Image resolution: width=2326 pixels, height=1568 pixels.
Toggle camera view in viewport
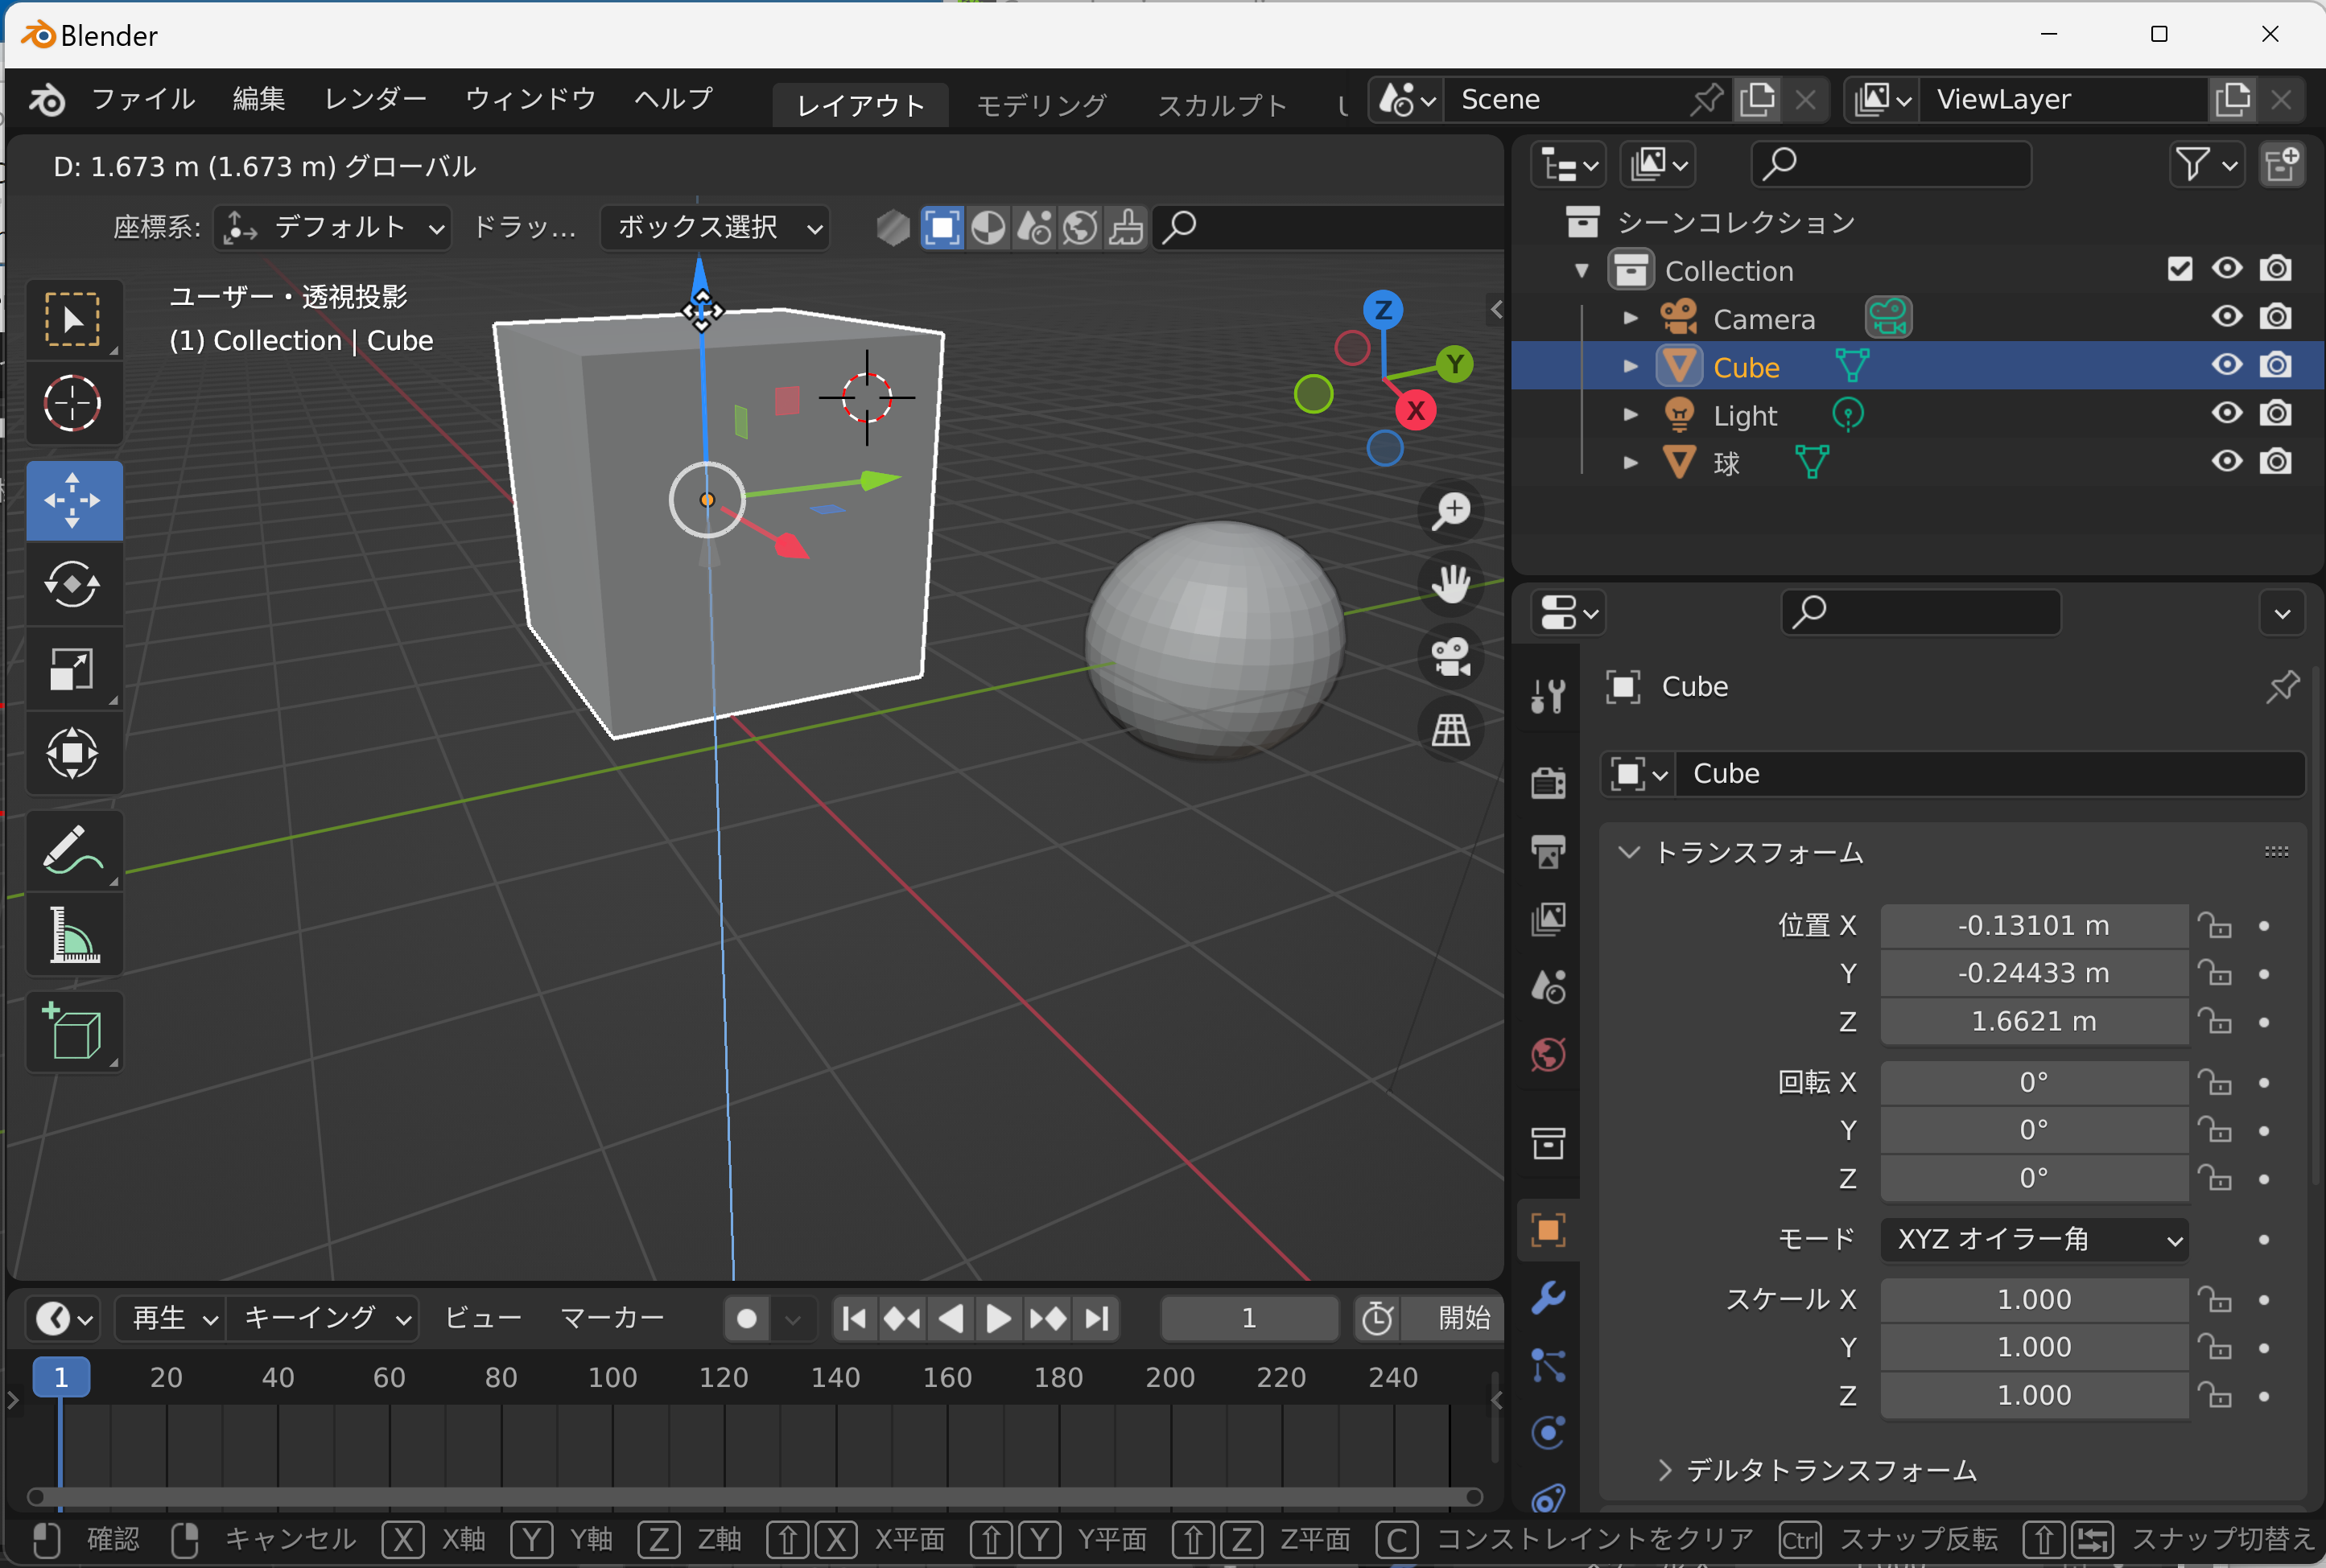(1450, 657)
